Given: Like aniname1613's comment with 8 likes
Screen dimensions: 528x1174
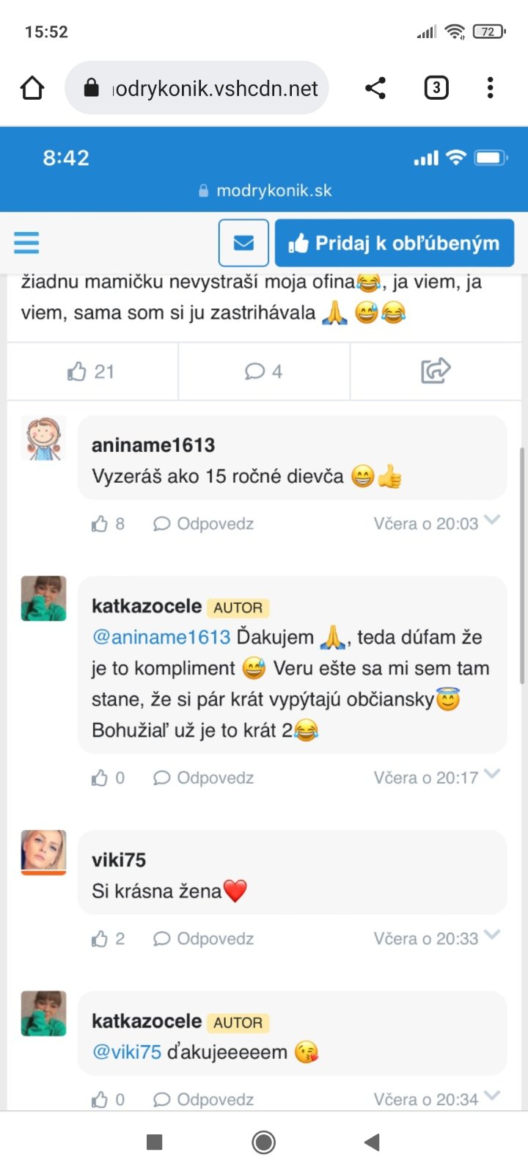Looking at the screenshot, I should point(108,524).
